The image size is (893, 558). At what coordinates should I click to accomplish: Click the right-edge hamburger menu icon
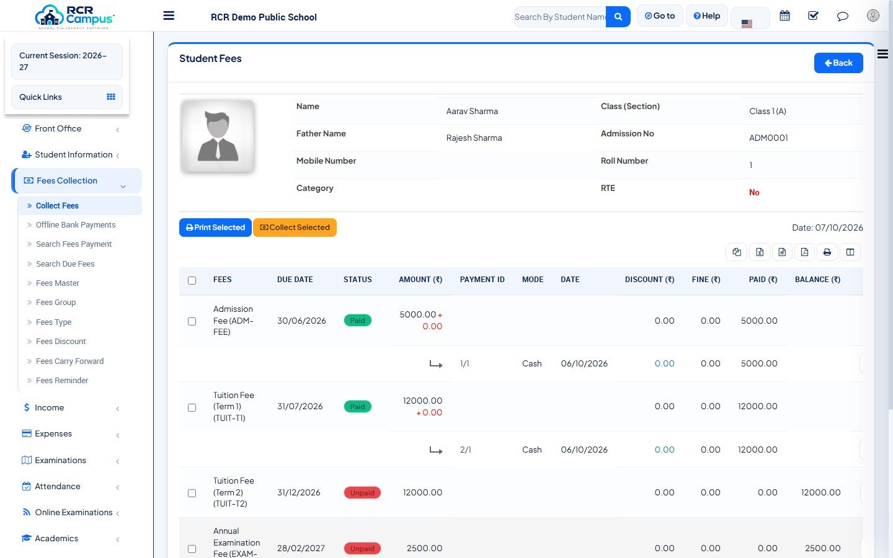tap(882, 55)
